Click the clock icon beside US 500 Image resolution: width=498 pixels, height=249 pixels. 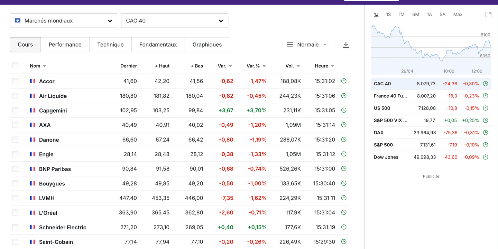[486, 108]
